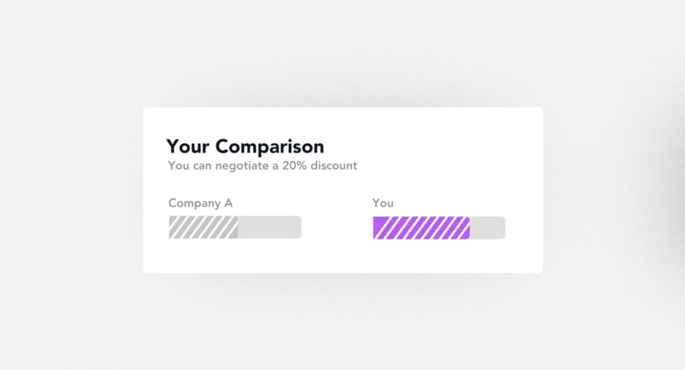Click the Company A label
685x370 pixels.
pyautogui.click(x=201, y=203)
